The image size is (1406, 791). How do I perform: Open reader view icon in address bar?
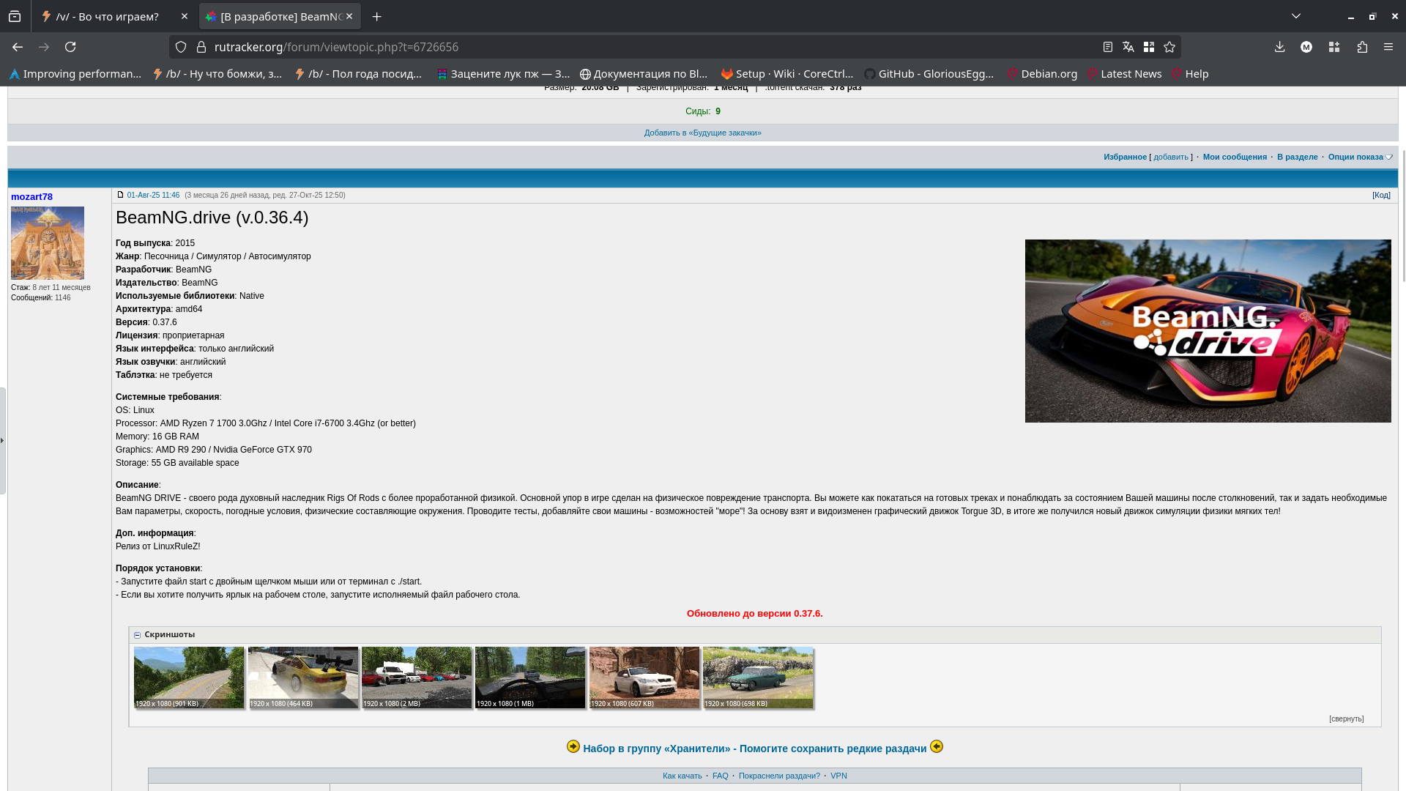pyautogui.click(x=1108, y=47)
